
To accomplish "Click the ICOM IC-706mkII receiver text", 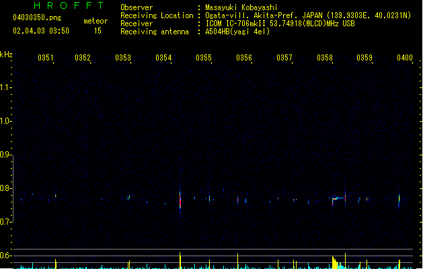I will click(x=280, y=24).
